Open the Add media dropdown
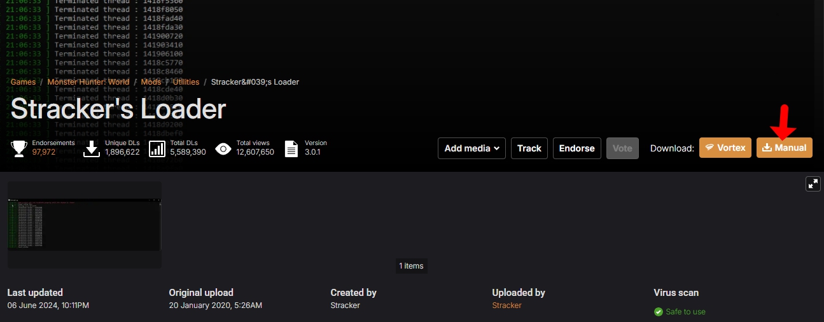Viewport: 824px width, 322px height. 471,148
